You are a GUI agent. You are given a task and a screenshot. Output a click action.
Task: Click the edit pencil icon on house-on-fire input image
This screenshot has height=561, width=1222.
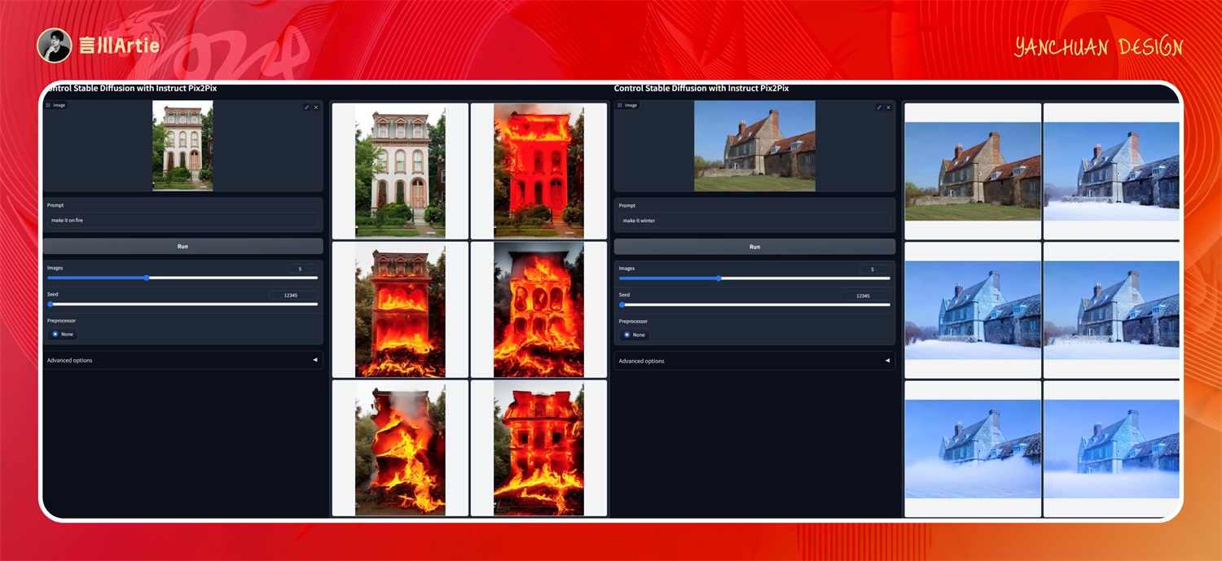pyautogui.click(x=307, y=107)
